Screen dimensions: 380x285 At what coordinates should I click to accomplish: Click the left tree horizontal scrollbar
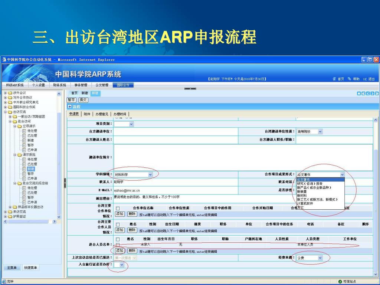30,222
